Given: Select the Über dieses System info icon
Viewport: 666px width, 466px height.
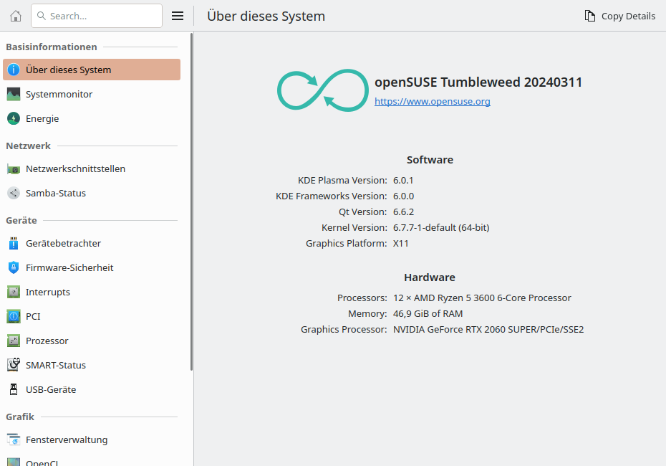Looking at the screenshot, I should click(14, 70).
